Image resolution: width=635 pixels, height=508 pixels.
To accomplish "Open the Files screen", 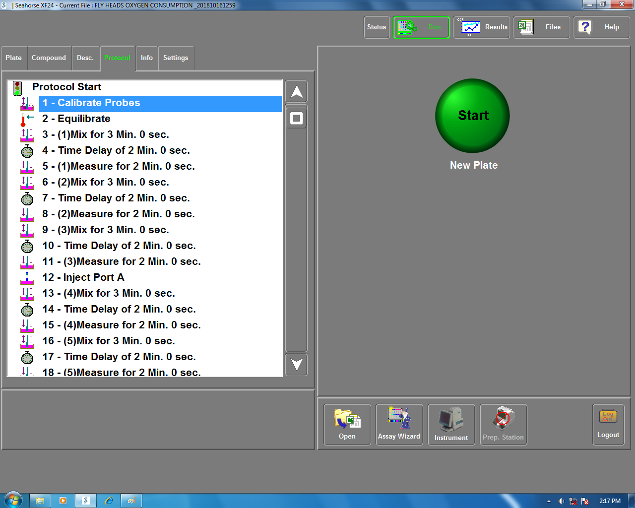I will [541, 27].
